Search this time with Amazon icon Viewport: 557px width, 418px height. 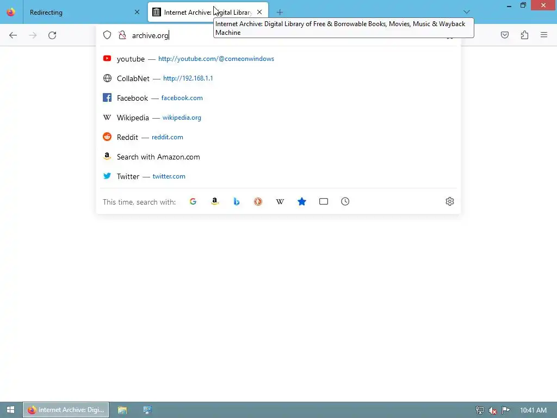[214, 201]
